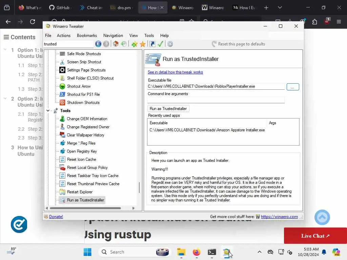The image size is (347, 260).
Task: Click the Command line arguments field
Action: (x=216, y=100)
